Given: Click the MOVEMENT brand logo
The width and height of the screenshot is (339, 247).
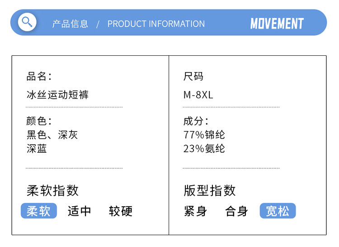Looking at the screenshot, I should (x=277, y=24).
